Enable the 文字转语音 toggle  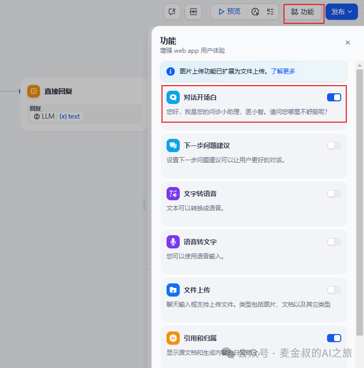point(334,194)
